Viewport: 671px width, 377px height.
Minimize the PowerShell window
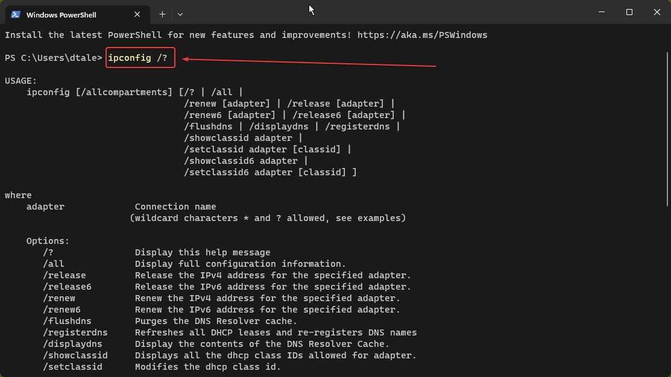click(602, 12)
